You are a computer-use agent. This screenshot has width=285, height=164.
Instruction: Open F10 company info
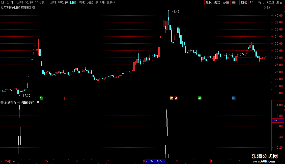253,2
